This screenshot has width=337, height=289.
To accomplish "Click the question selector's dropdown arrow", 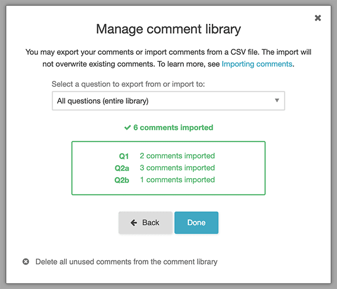I will pos(277,100).
